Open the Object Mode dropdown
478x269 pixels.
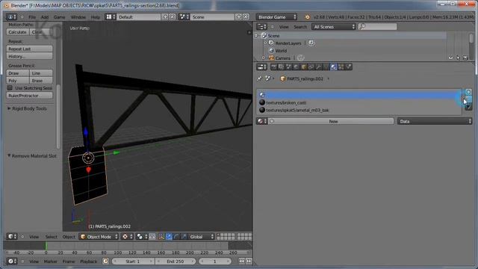tap(99, 237)
